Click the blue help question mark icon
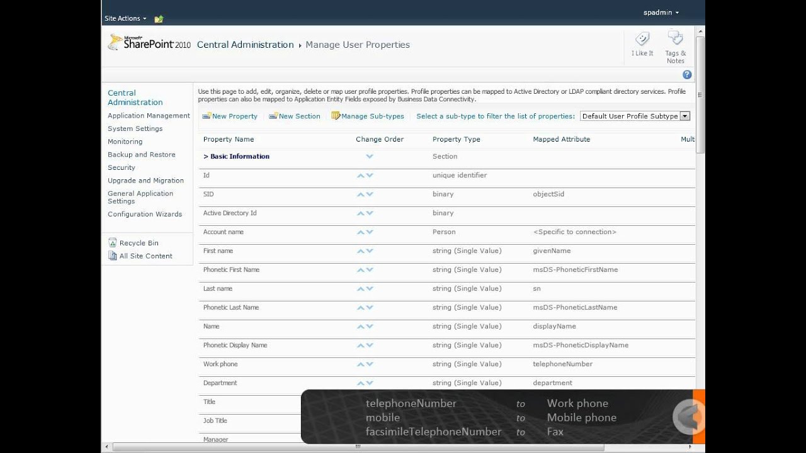 pos(687,74)
